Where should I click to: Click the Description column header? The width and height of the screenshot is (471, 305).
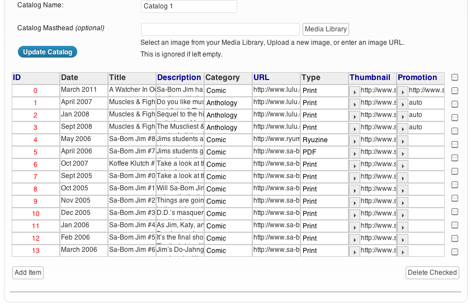coord(179,78)
